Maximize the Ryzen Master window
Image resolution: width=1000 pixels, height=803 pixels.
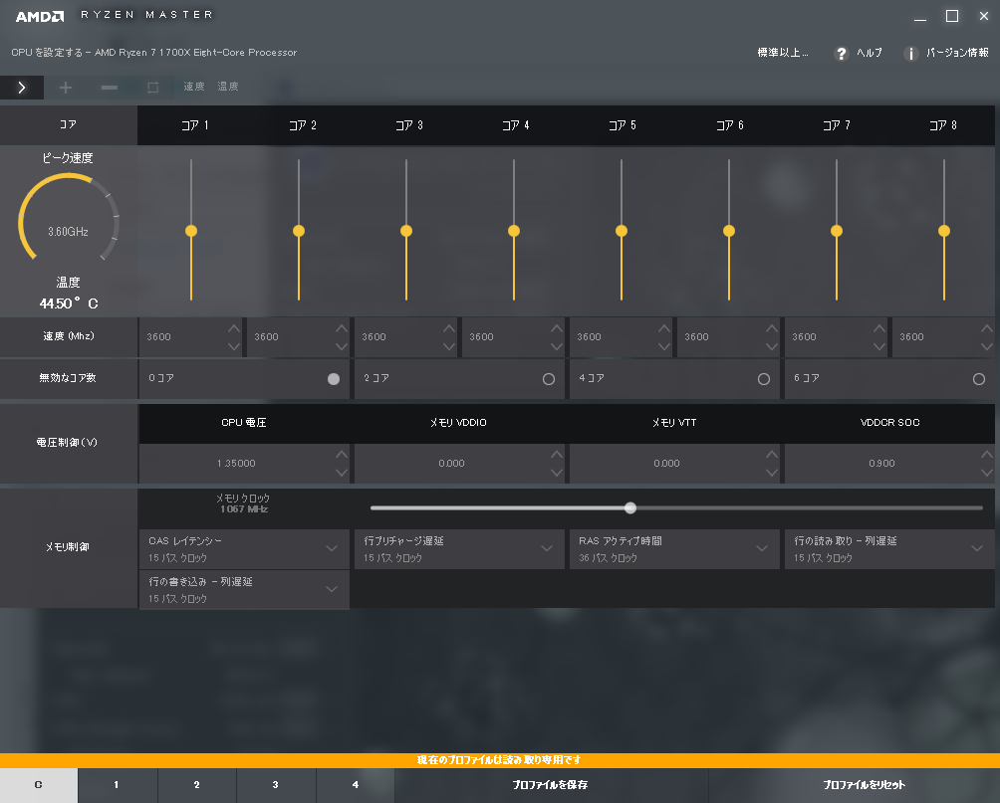coord(952,16)
